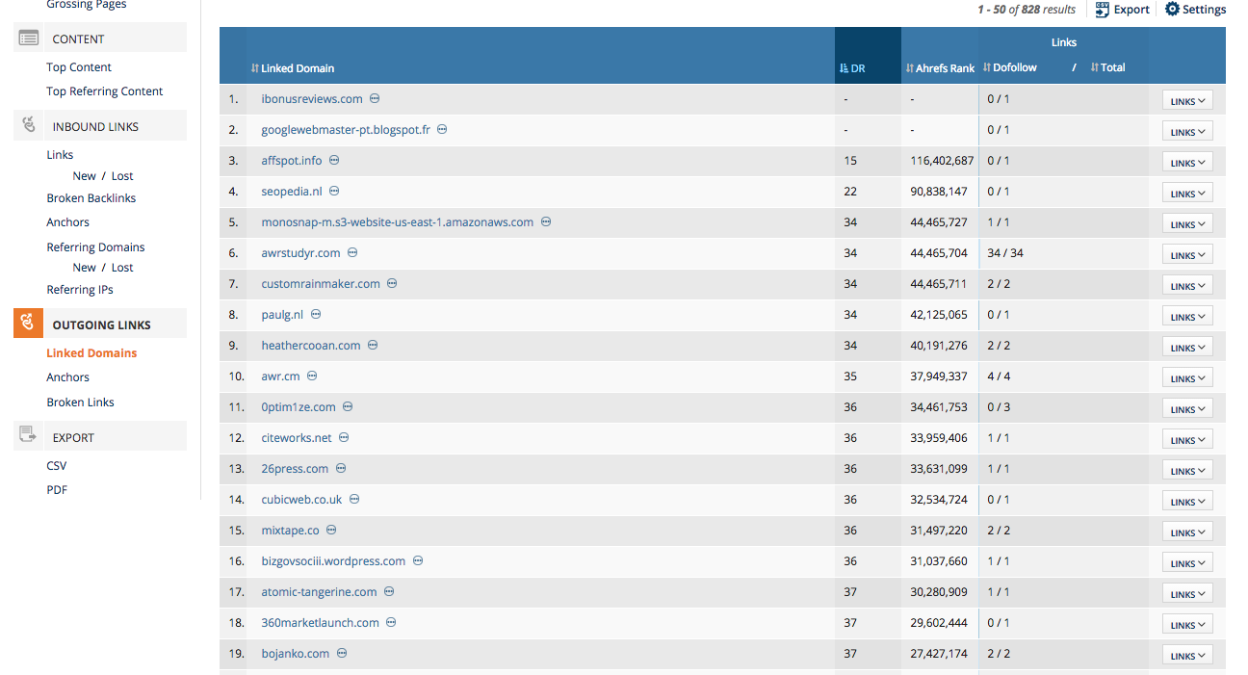Screen dimensions: 1248x675
Task: Toggle sorting on the Dofollow column
Action: tap(1009, 67)
